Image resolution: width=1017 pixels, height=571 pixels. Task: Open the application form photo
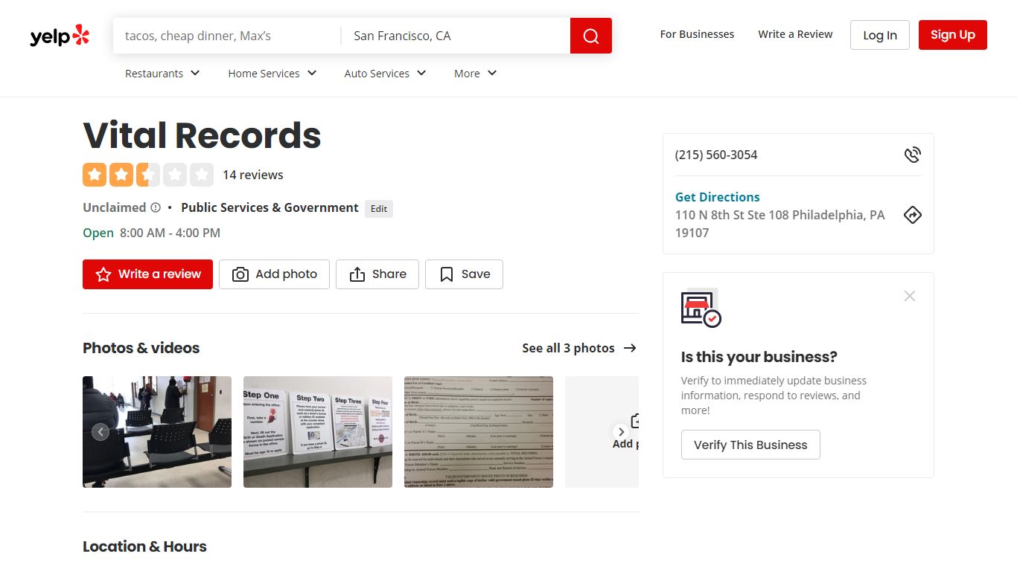479,432
